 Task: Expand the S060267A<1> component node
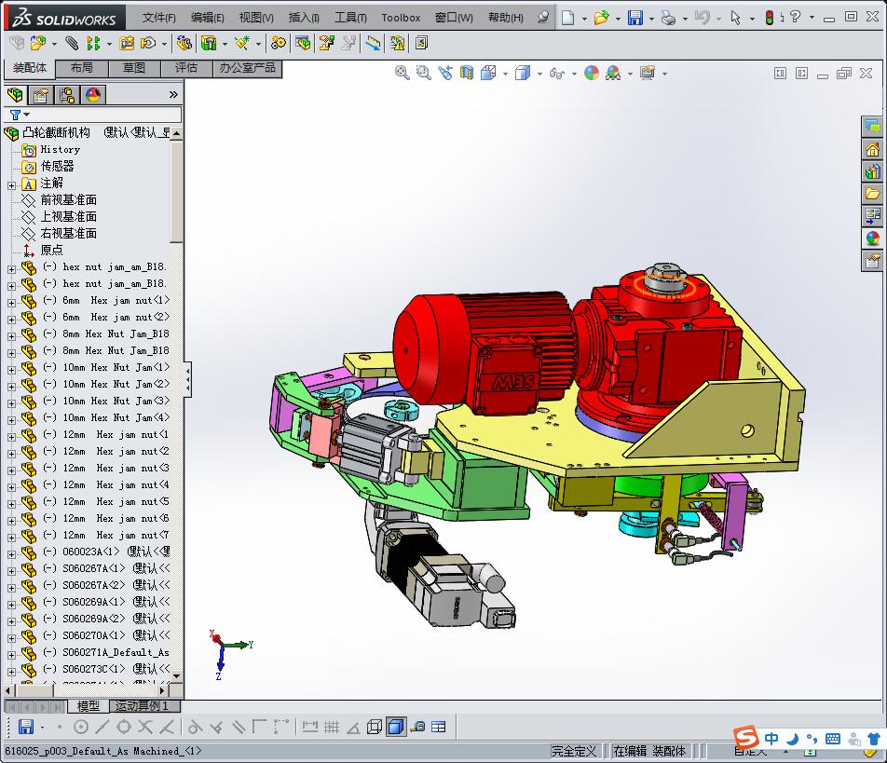click(x=11, y=571)
